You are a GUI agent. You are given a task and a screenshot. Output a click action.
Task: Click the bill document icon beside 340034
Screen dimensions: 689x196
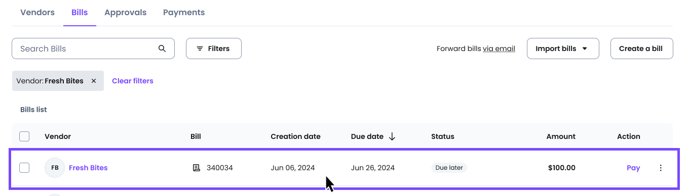(197, 168)
